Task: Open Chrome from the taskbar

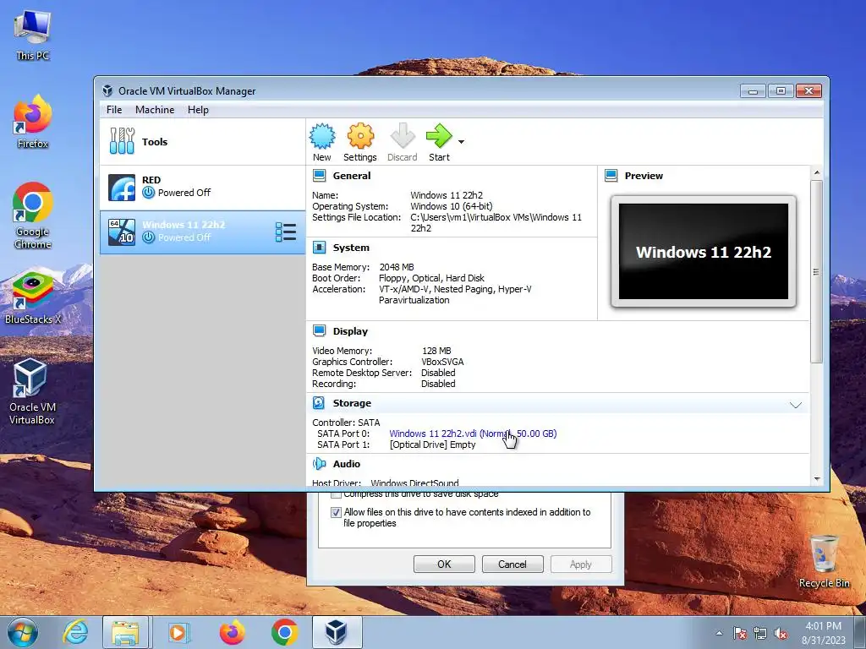Action: (284, 632)
